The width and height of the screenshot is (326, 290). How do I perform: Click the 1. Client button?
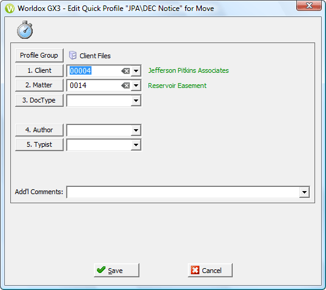coord(39,70)
